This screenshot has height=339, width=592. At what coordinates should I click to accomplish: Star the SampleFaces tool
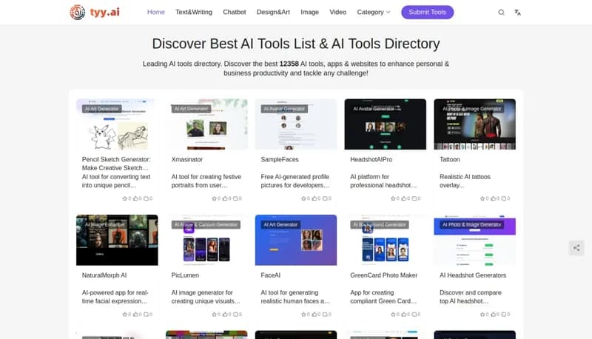tap(303, 198)
